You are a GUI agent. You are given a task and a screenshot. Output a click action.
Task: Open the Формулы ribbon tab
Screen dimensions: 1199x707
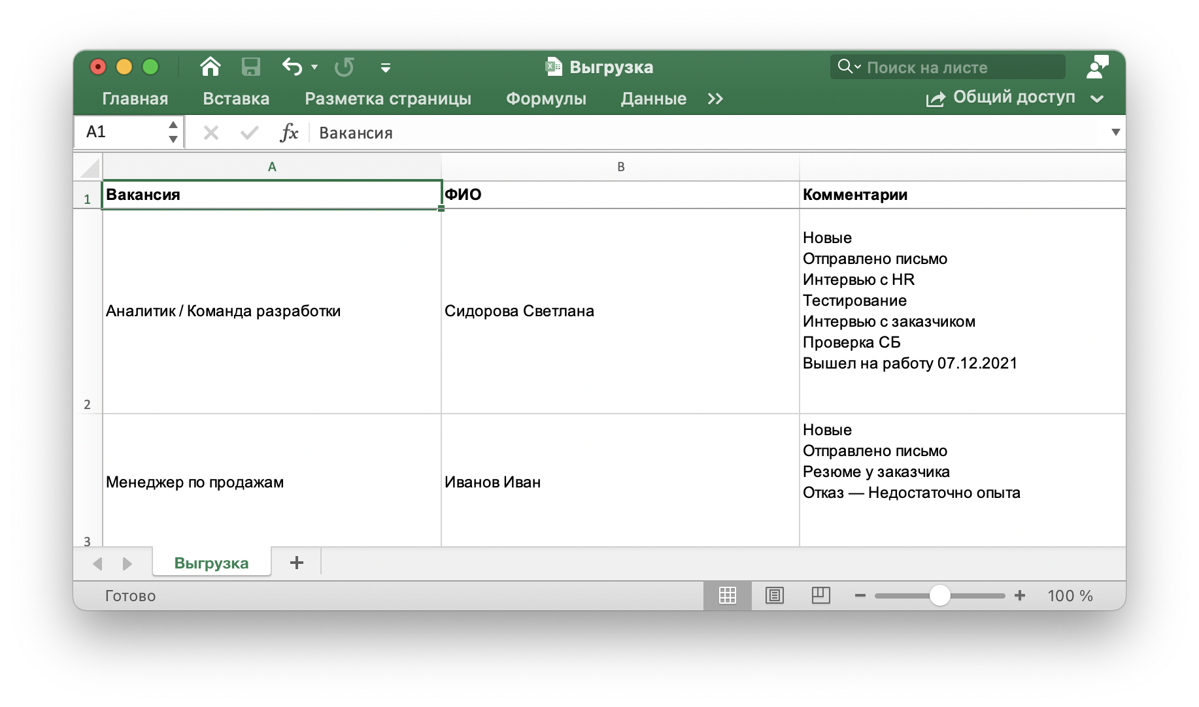tap(546, 99)
